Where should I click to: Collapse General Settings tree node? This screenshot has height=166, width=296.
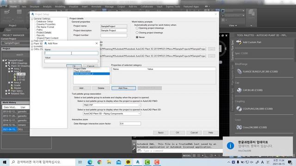32,19
